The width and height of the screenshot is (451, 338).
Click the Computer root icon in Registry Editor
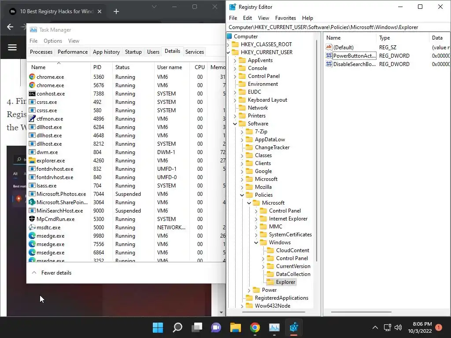(229, 36)
